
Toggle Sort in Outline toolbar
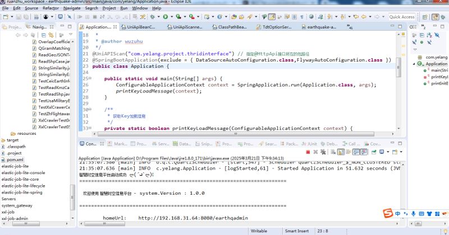pos(429,35)
